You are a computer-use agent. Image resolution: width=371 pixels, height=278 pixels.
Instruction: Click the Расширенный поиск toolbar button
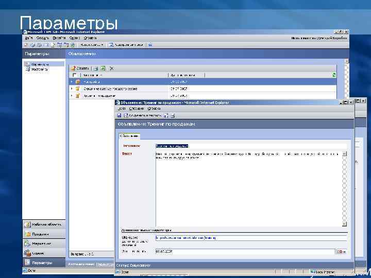pos(126,45)
